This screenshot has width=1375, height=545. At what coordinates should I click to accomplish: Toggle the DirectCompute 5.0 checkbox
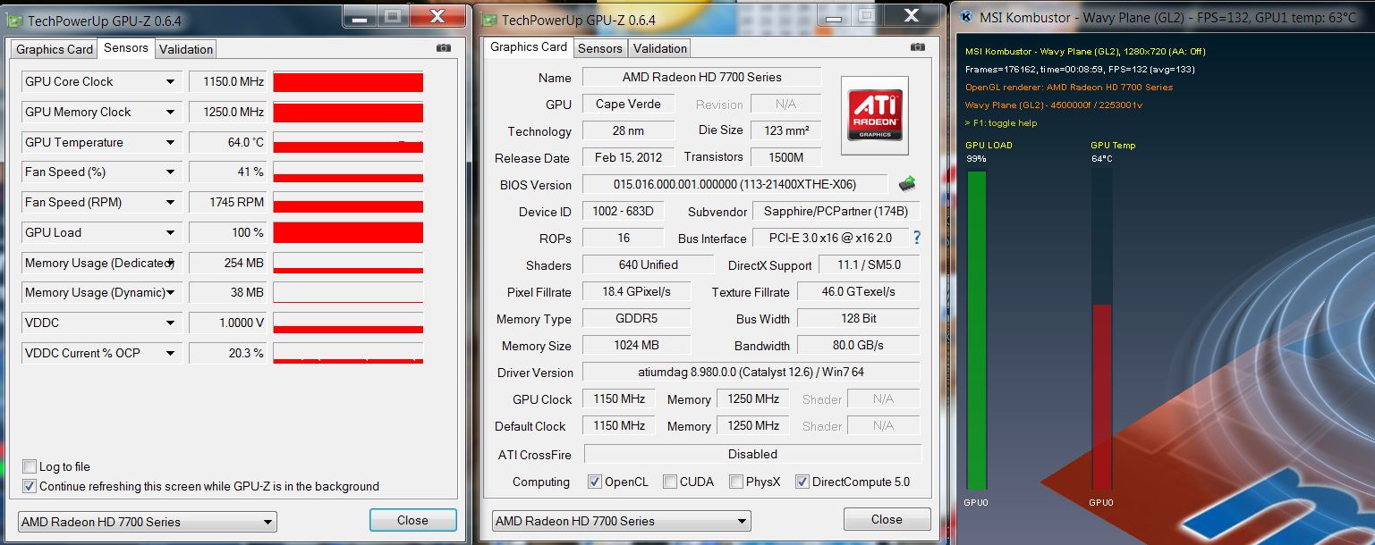(802, 482)
